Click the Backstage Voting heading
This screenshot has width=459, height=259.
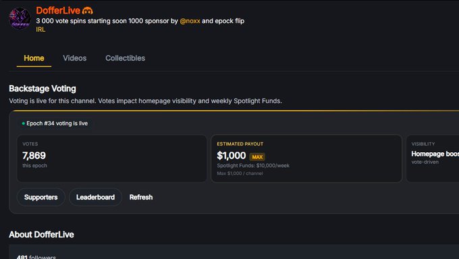[x=43, y=89]
